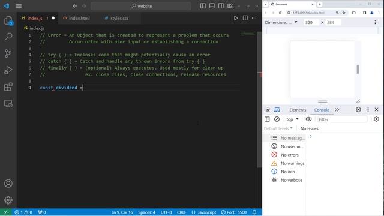Open the Chrome side panel icon
Viewport: 384px width, 216px height.
pos(364,13)
